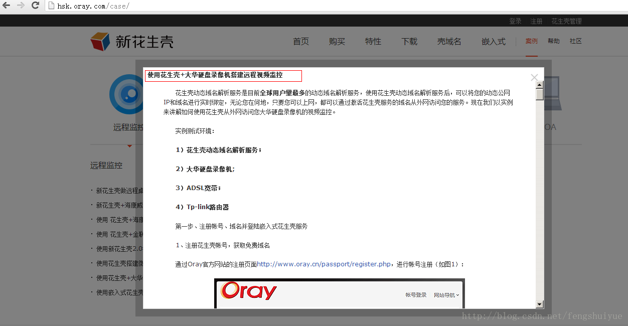
Task: Go back with the browser back arrow
Action: (7, 6)
